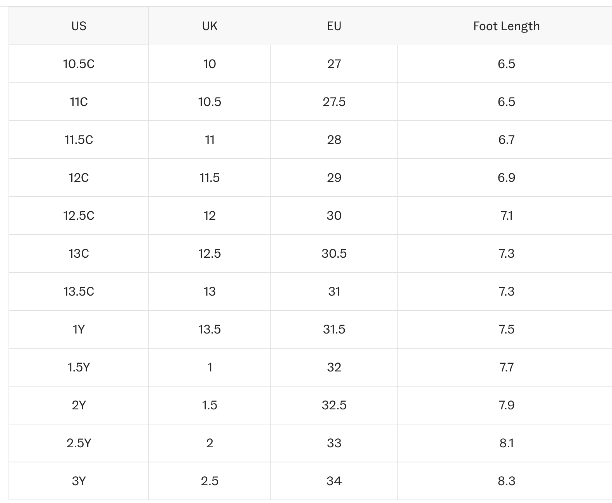Image resolution: width=612 pixels, height=503 pixels.
Task: Click US size 12.5C cell
Action: pyautogui.click(x=79, y=216)
